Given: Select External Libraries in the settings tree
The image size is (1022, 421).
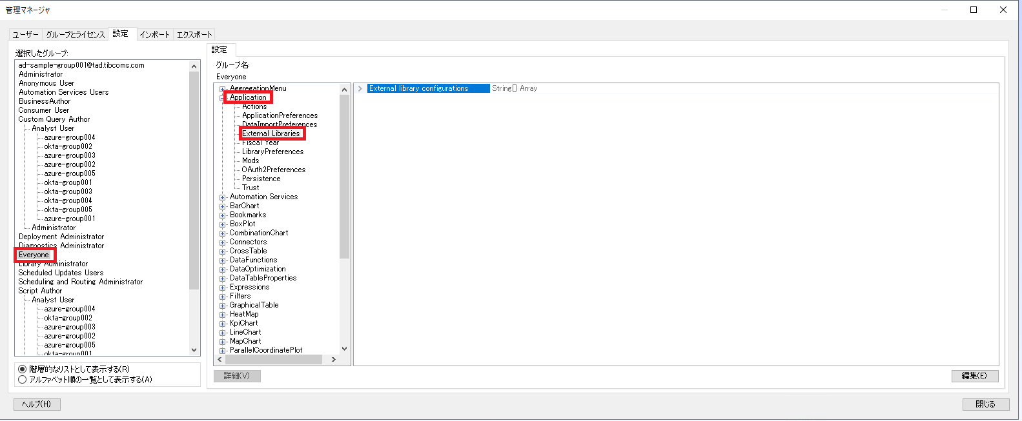Looking at the screenshot, I should tap(271, 133).
